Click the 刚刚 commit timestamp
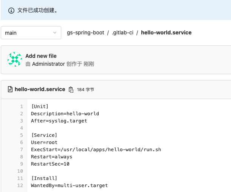Viewport: 231px width, 192px height. pyautogui.click(x=89, y=64)
